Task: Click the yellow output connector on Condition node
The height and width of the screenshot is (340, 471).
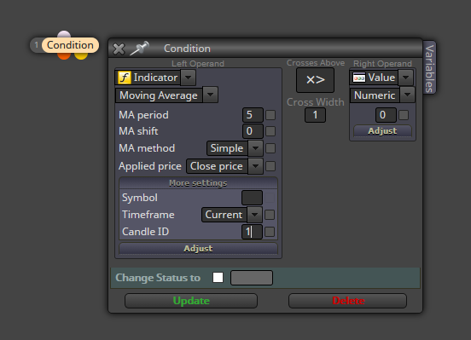Action: coord(81,56)
